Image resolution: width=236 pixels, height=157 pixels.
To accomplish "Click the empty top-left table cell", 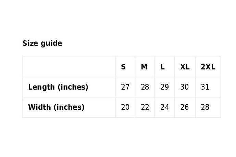I will point(69,67).
